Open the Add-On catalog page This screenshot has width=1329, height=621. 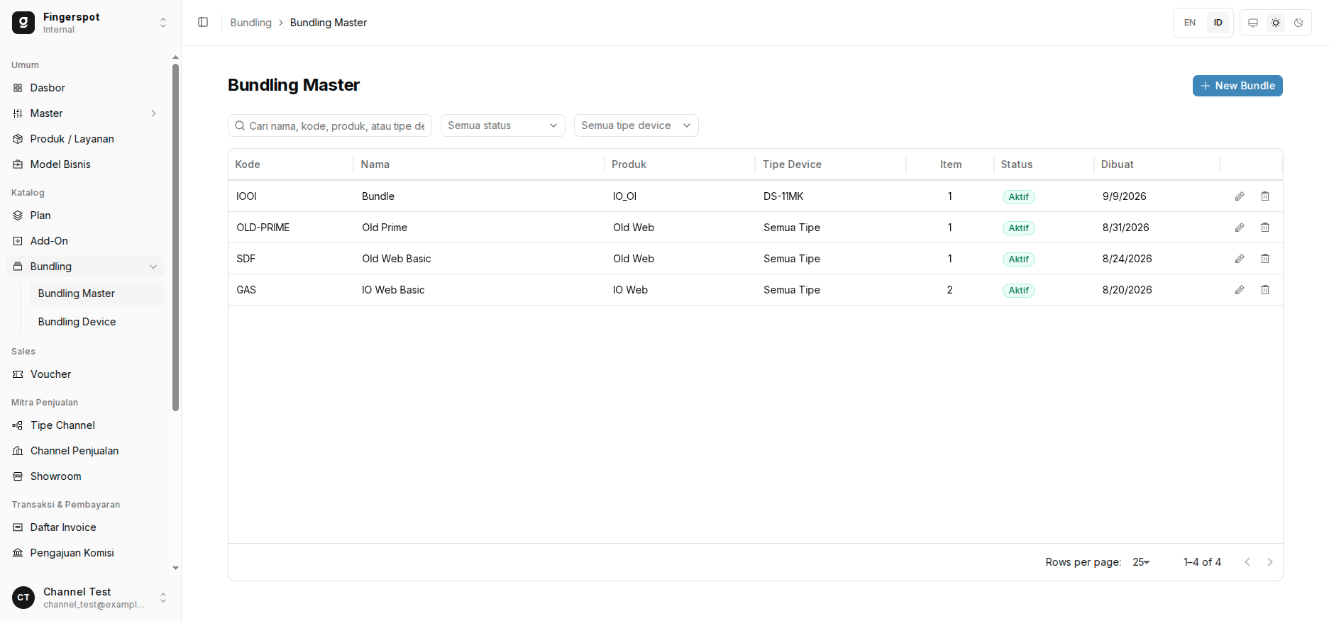click(x=85, y=241)
